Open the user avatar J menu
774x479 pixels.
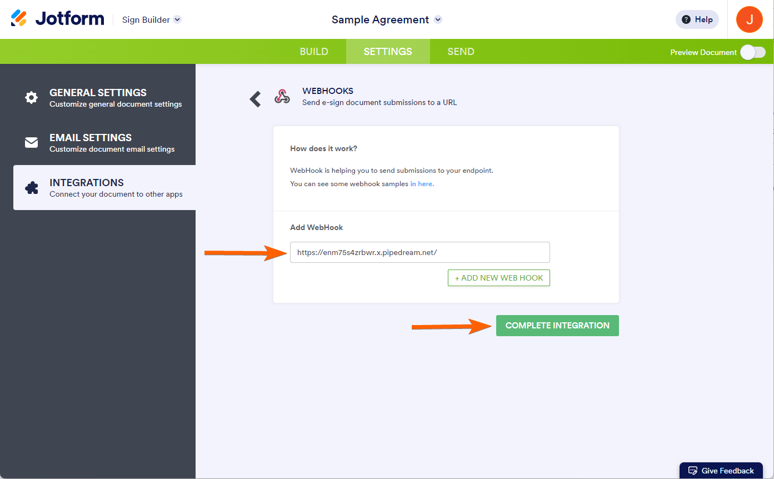(749, 19)
